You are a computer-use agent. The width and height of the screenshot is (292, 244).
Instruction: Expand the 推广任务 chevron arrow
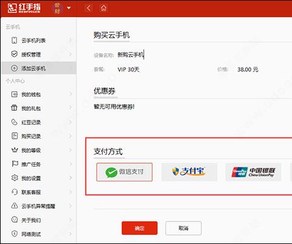point(71,164)
